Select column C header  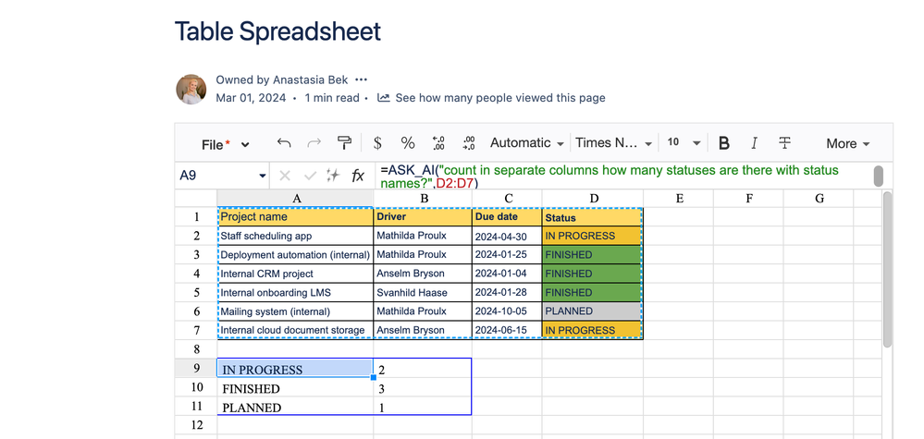pyautogui.click(x=507, y=199)
